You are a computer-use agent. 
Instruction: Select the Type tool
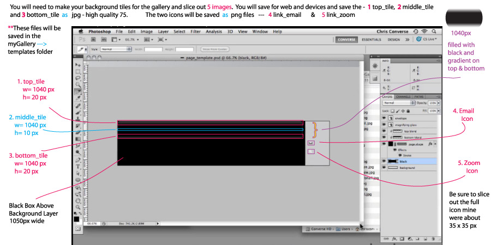tap(77, 167)
